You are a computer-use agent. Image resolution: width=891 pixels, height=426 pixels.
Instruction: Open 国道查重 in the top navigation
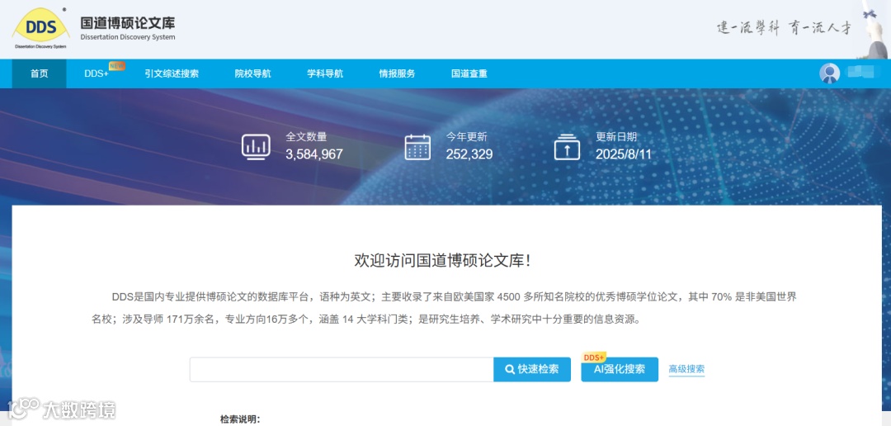469,73
